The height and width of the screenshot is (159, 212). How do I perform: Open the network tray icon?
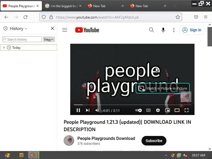pyautogui.click(x=179, y=155)
